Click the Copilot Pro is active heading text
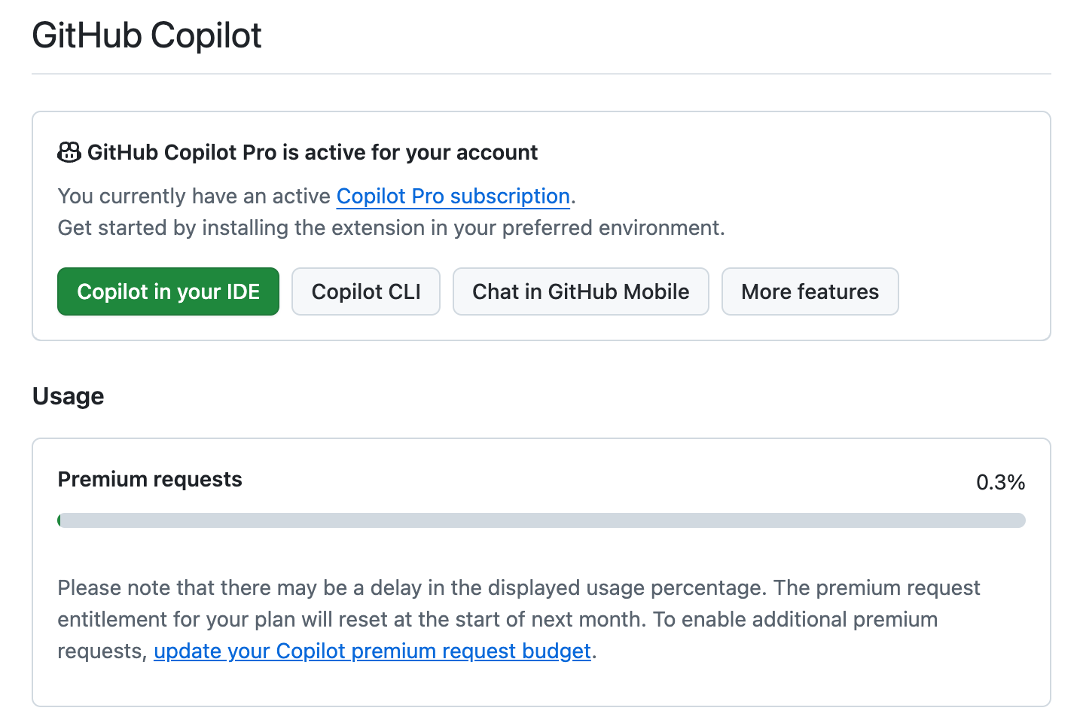 pyautogui.click(x=313, y=152)
